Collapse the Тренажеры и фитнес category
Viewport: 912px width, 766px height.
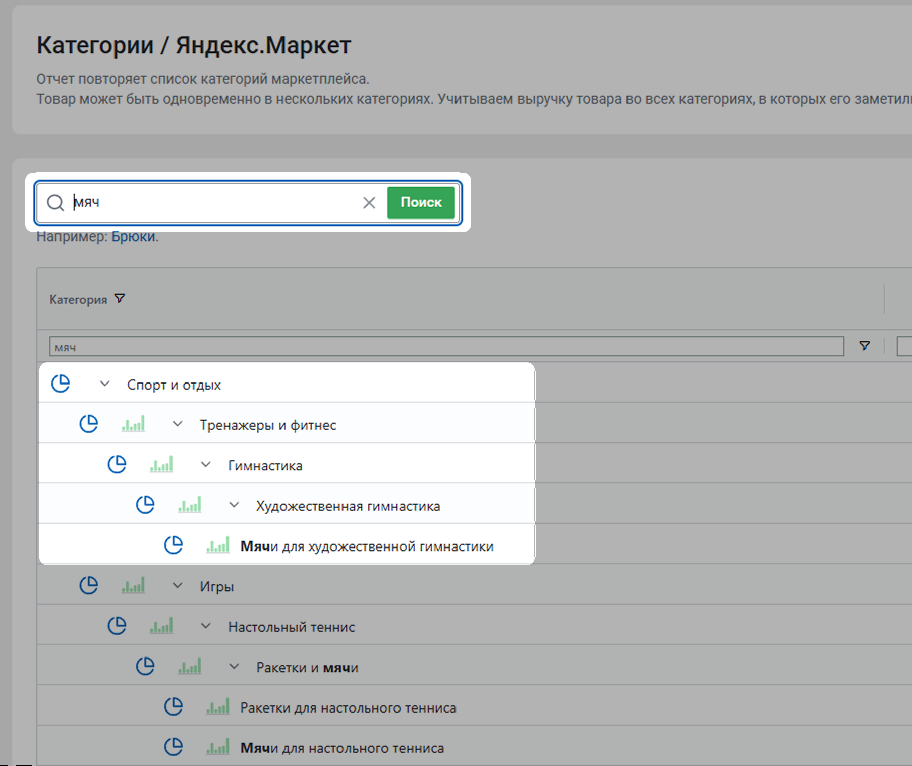click(x=178, y=424)
